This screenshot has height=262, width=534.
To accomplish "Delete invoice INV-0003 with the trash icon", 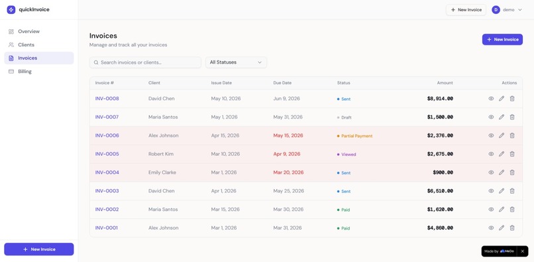I will pyautogui.click(x=512, y=191).
